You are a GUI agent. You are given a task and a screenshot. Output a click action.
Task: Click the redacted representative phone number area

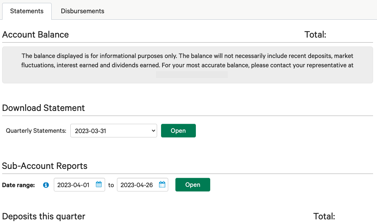(x=192, y=74)
